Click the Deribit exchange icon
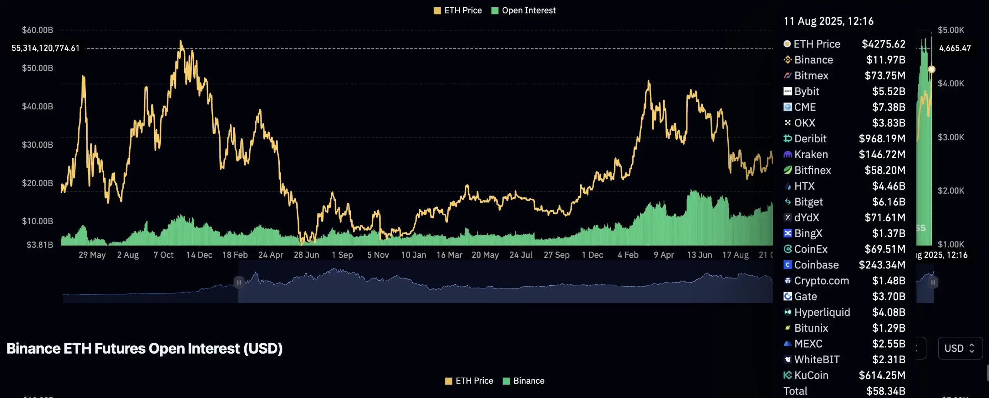Image resolution: width=989 pixels, height=398 pixels. coord(787,138)
